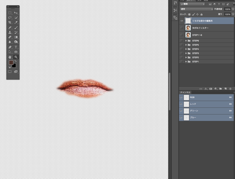Hide the レッド channel
The image size is (235, 179).
(x=181, y=104)
